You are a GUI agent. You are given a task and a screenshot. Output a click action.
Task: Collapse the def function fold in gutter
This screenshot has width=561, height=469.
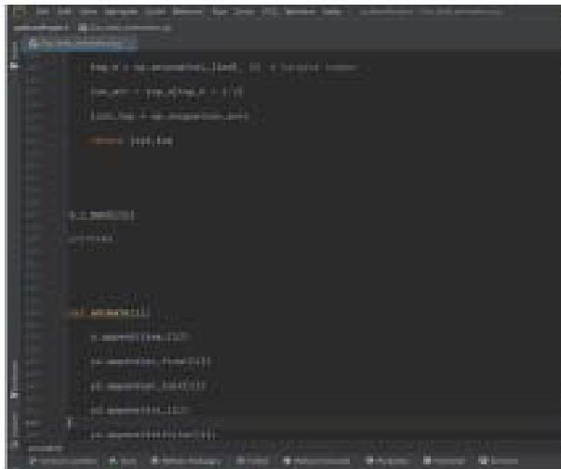(x=71, y=314)
